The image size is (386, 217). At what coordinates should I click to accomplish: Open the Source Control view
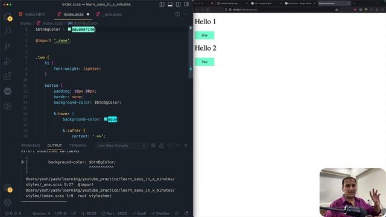pyautogui.click(x=8, y=46)
